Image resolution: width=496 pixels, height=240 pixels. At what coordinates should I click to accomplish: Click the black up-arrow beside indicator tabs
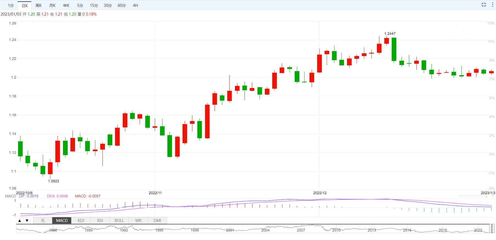click(19, 221)
